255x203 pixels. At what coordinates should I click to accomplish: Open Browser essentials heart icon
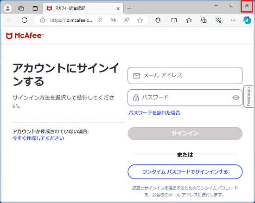click(218, 20)
